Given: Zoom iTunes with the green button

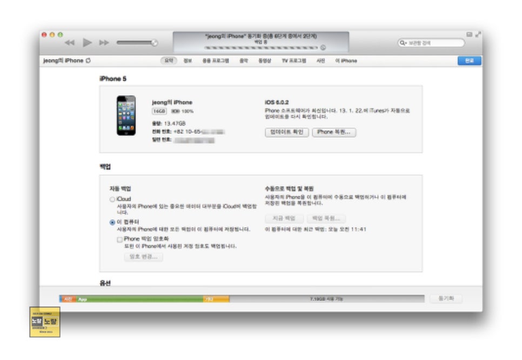Looking at the screenshot, I should click(61, 35).
